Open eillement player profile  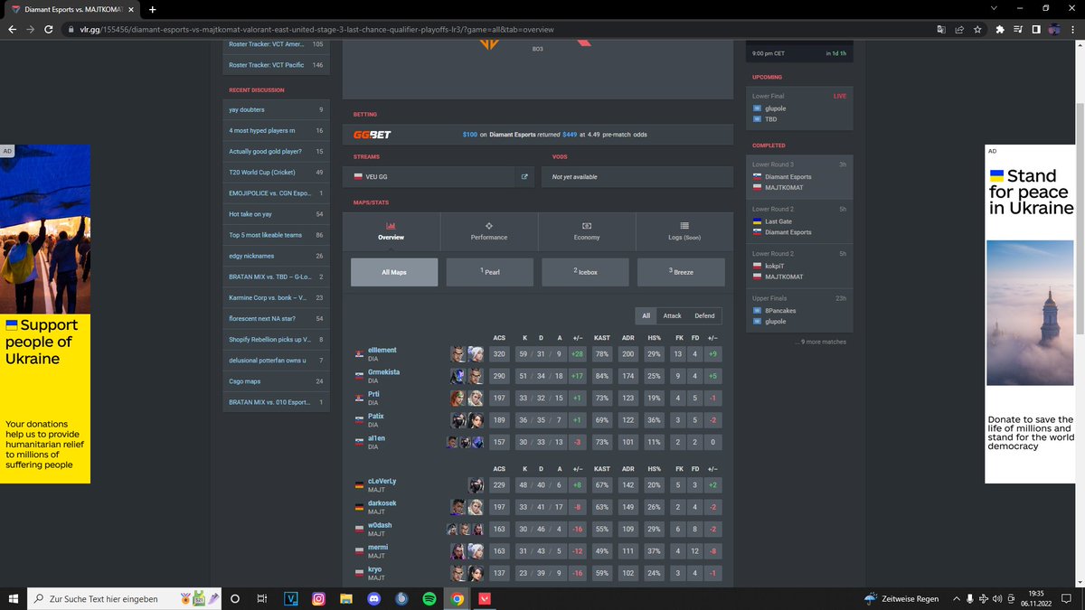(x=382, y=350)
